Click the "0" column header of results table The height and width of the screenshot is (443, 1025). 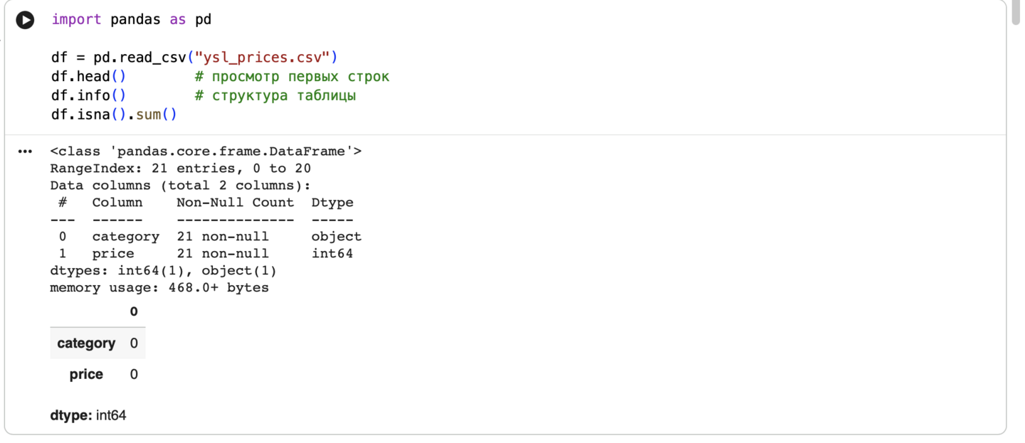point(134,311)
